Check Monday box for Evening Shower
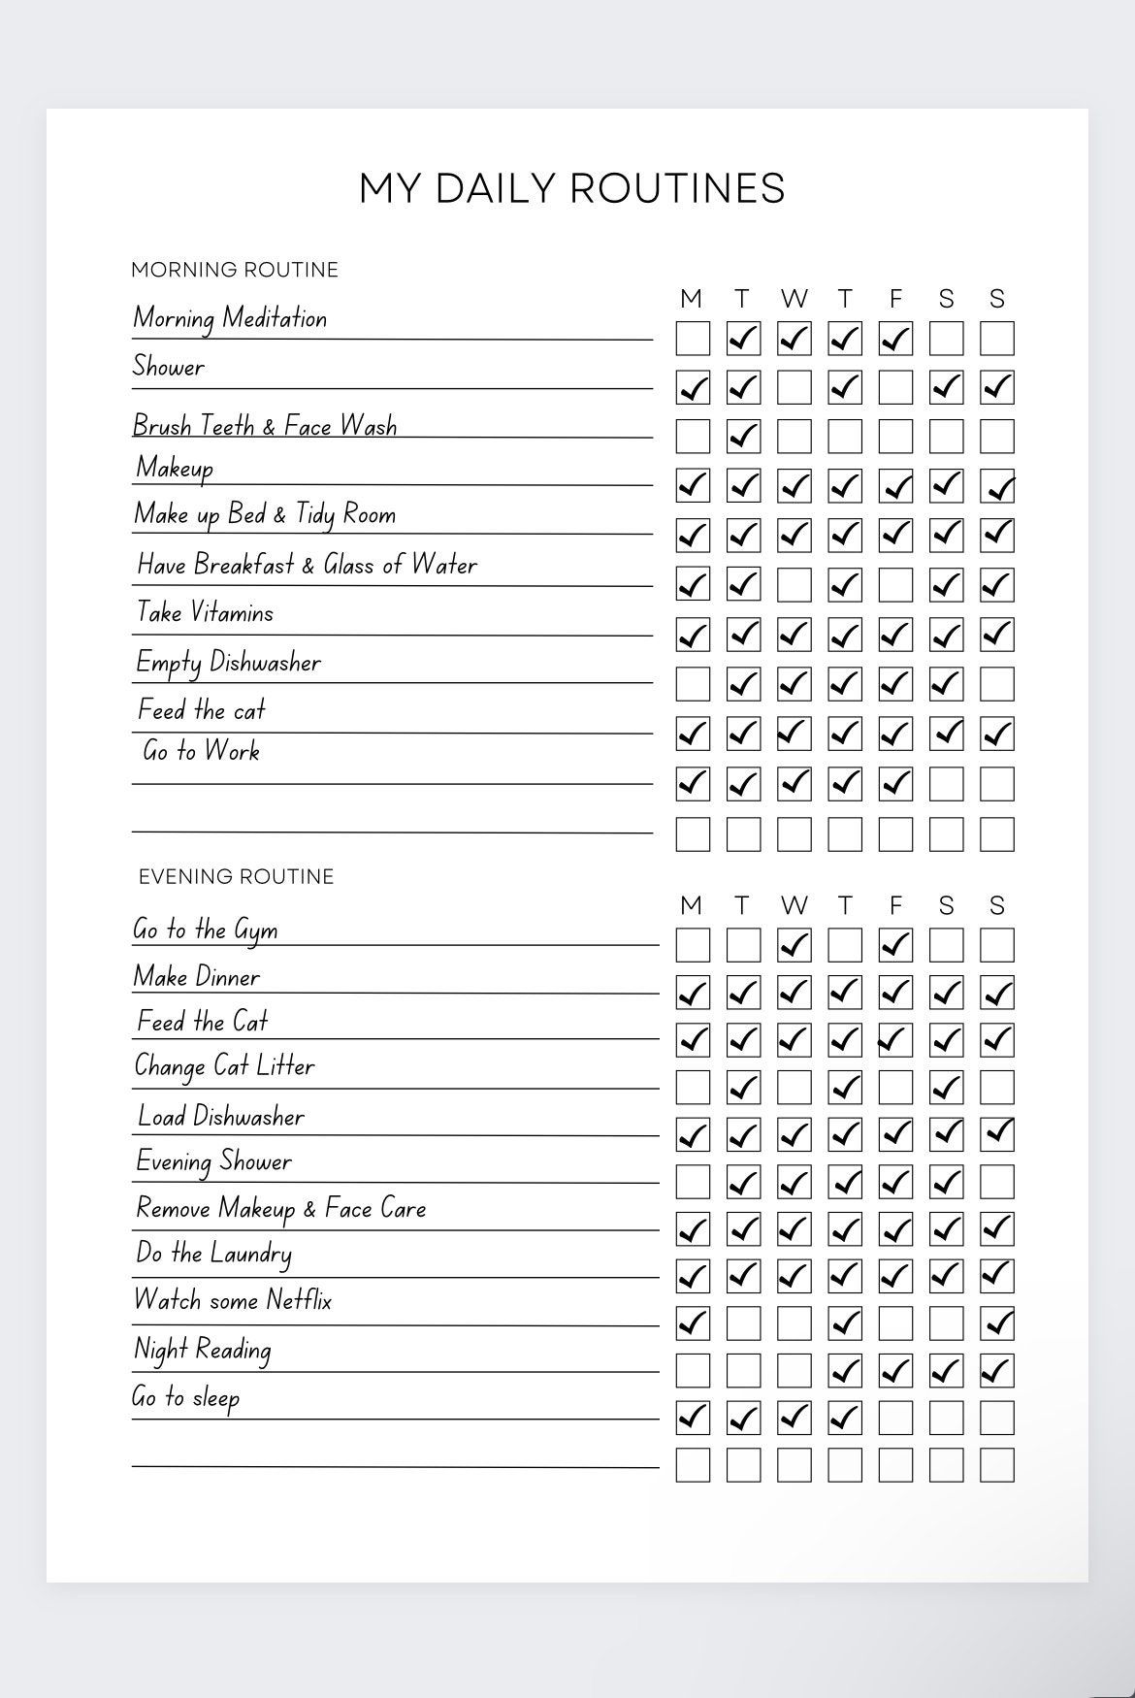1135x1698 pixels. click(692, 1182)
